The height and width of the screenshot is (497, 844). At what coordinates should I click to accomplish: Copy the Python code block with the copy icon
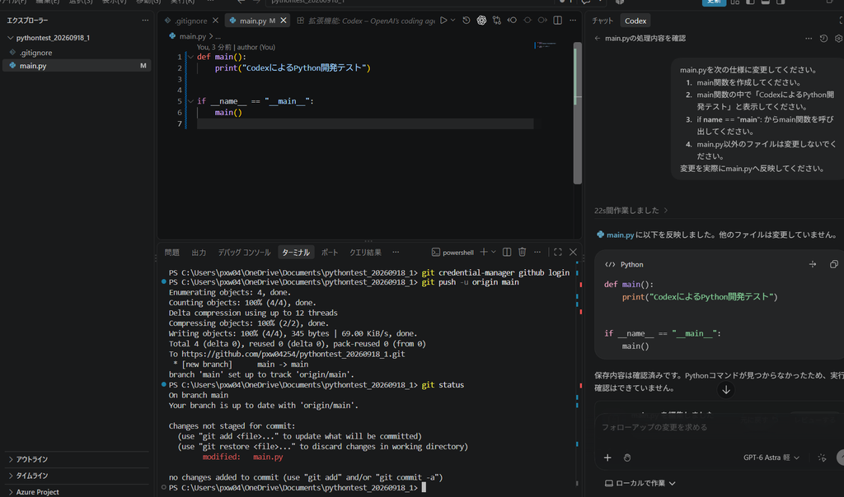click(834, 264)
